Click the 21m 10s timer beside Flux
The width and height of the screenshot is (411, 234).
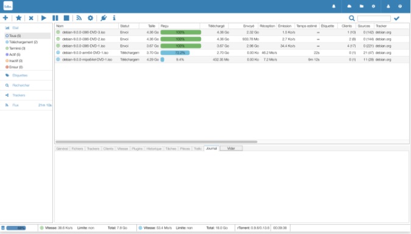coord(45,105)
